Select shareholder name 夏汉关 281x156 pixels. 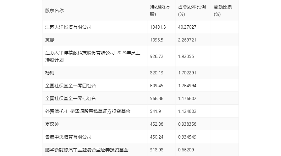coord(52,124)
